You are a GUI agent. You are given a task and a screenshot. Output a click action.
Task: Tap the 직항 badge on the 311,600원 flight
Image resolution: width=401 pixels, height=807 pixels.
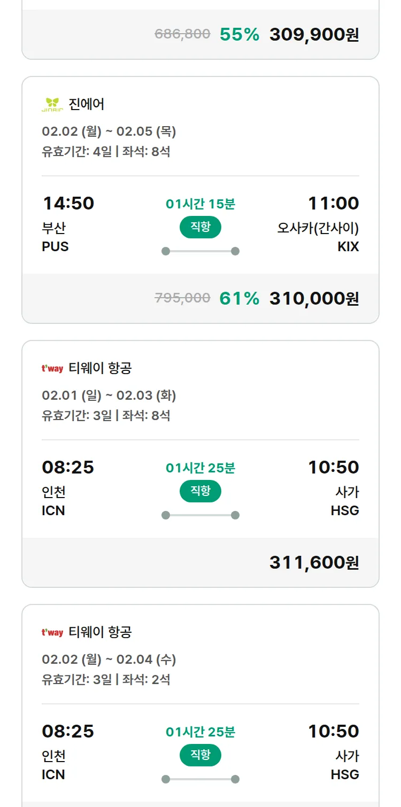click(x=200, y=491)
